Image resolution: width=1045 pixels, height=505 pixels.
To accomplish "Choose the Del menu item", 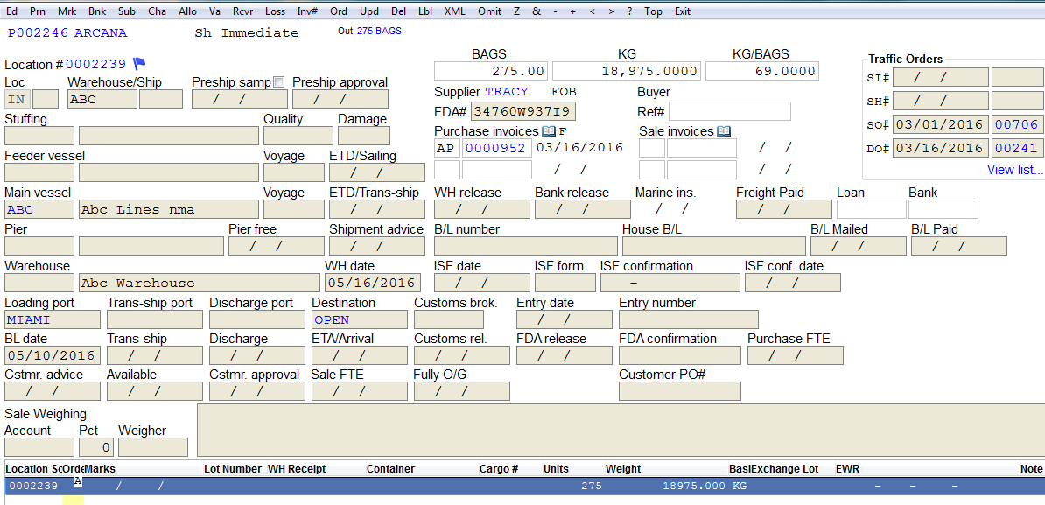I will click(x=398, y=11).
